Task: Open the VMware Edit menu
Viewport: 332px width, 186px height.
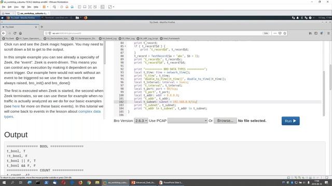Action: tap(9, 7)
